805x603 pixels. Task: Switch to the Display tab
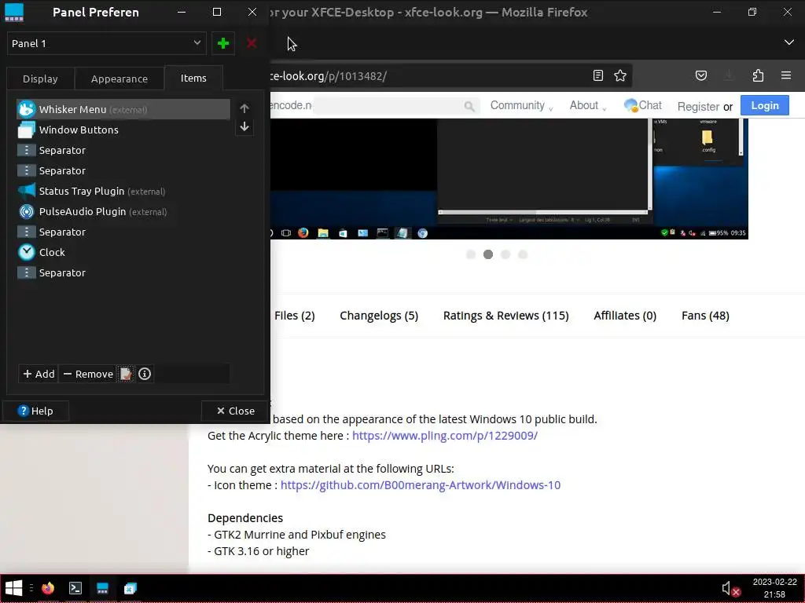coord(40,79)
